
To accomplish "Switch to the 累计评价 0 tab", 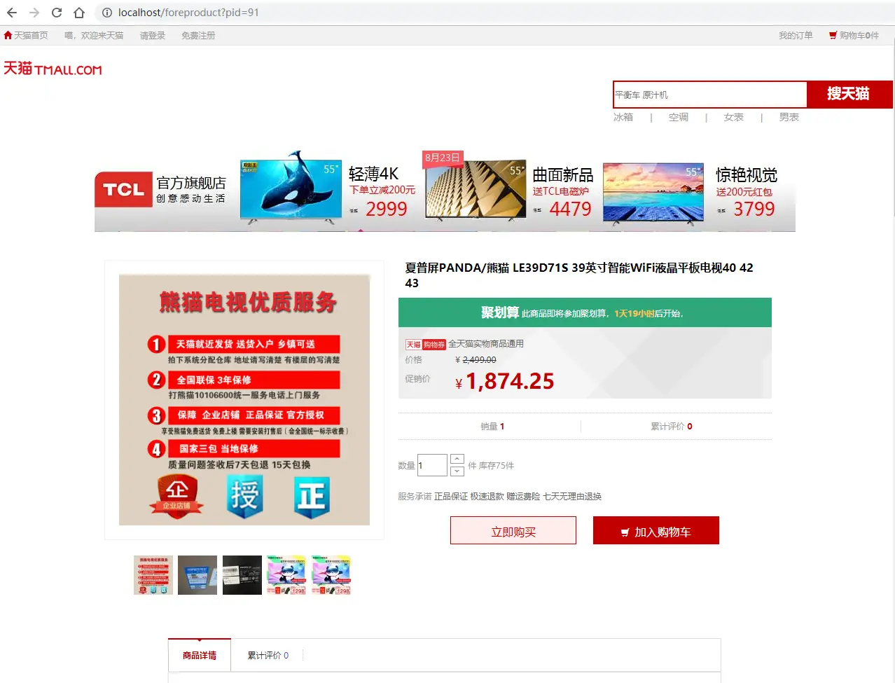I will (x=268, y=655).
